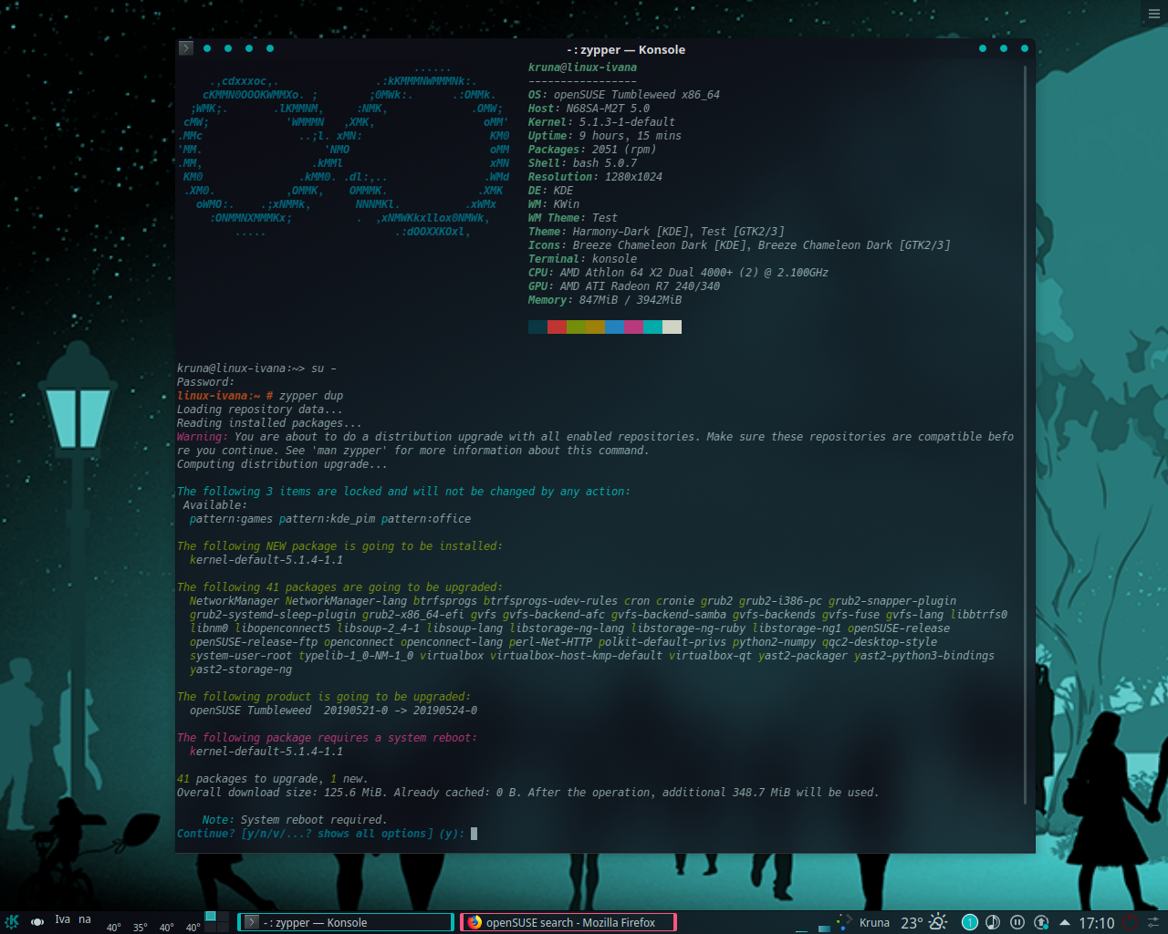Click the pause icon in system tray
Image resolution: width=1168 pixels, height=934 pixels.
tap(1017, 922)
